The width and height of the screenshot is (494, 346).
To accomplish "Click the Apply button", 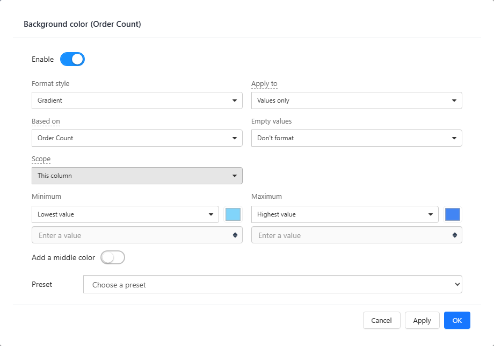I will click(x=422, y=320).
